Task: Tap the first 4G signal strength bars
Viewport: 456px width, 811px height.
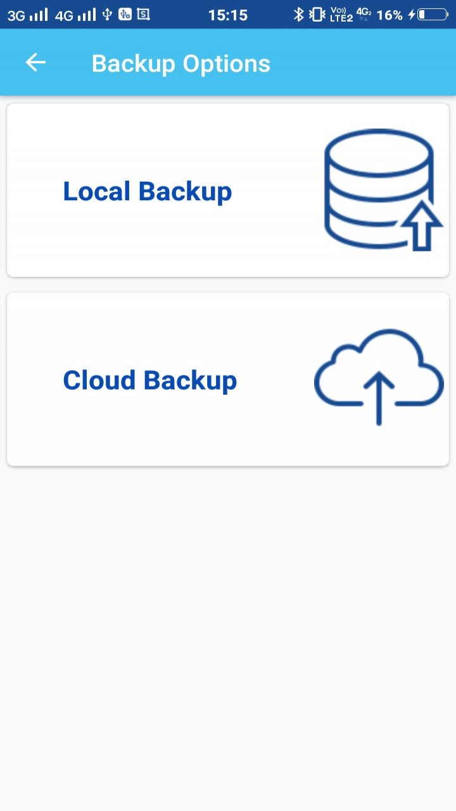Action: coord(75,15)
